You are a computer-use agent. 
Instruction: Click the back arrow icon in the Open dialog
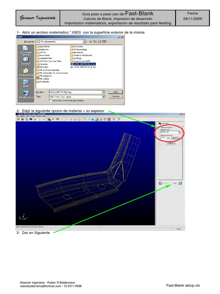(91, 42)
